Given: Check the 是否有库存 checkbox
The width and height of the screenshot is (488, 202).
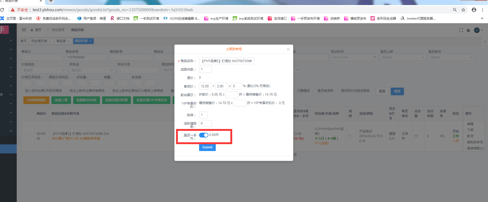Looking at the screenshot, I should point(315,91).
